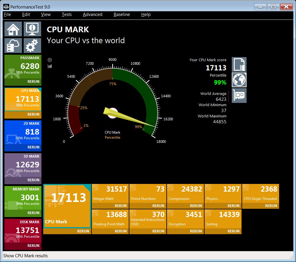Click the PerformanceTest app icon in title bar
Viewport: 296px width, 262px height.
(x=6, y=7)
